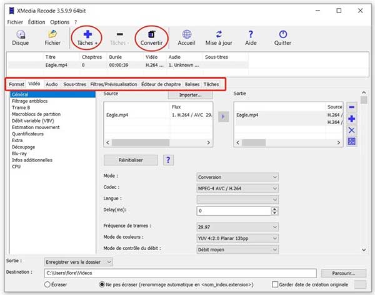Click the Importer... button
The image size is (375, 295).
190,95
